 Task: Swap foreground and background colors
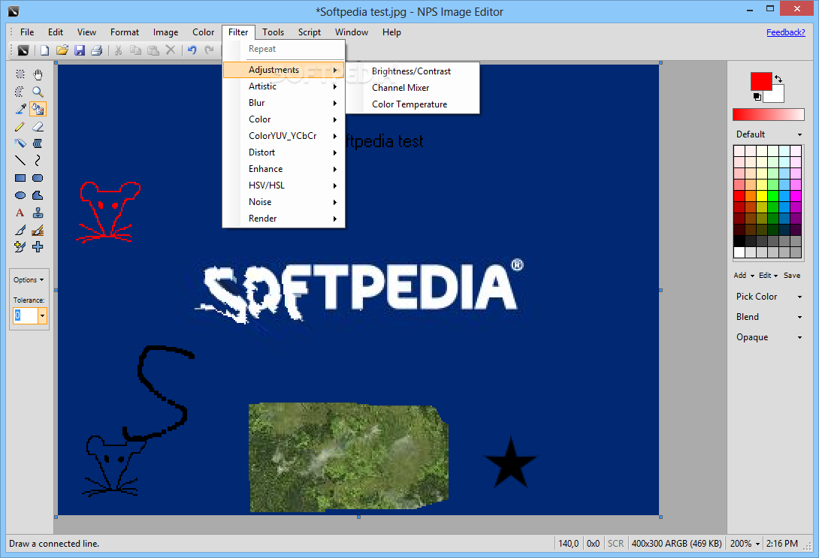[778, 79]
